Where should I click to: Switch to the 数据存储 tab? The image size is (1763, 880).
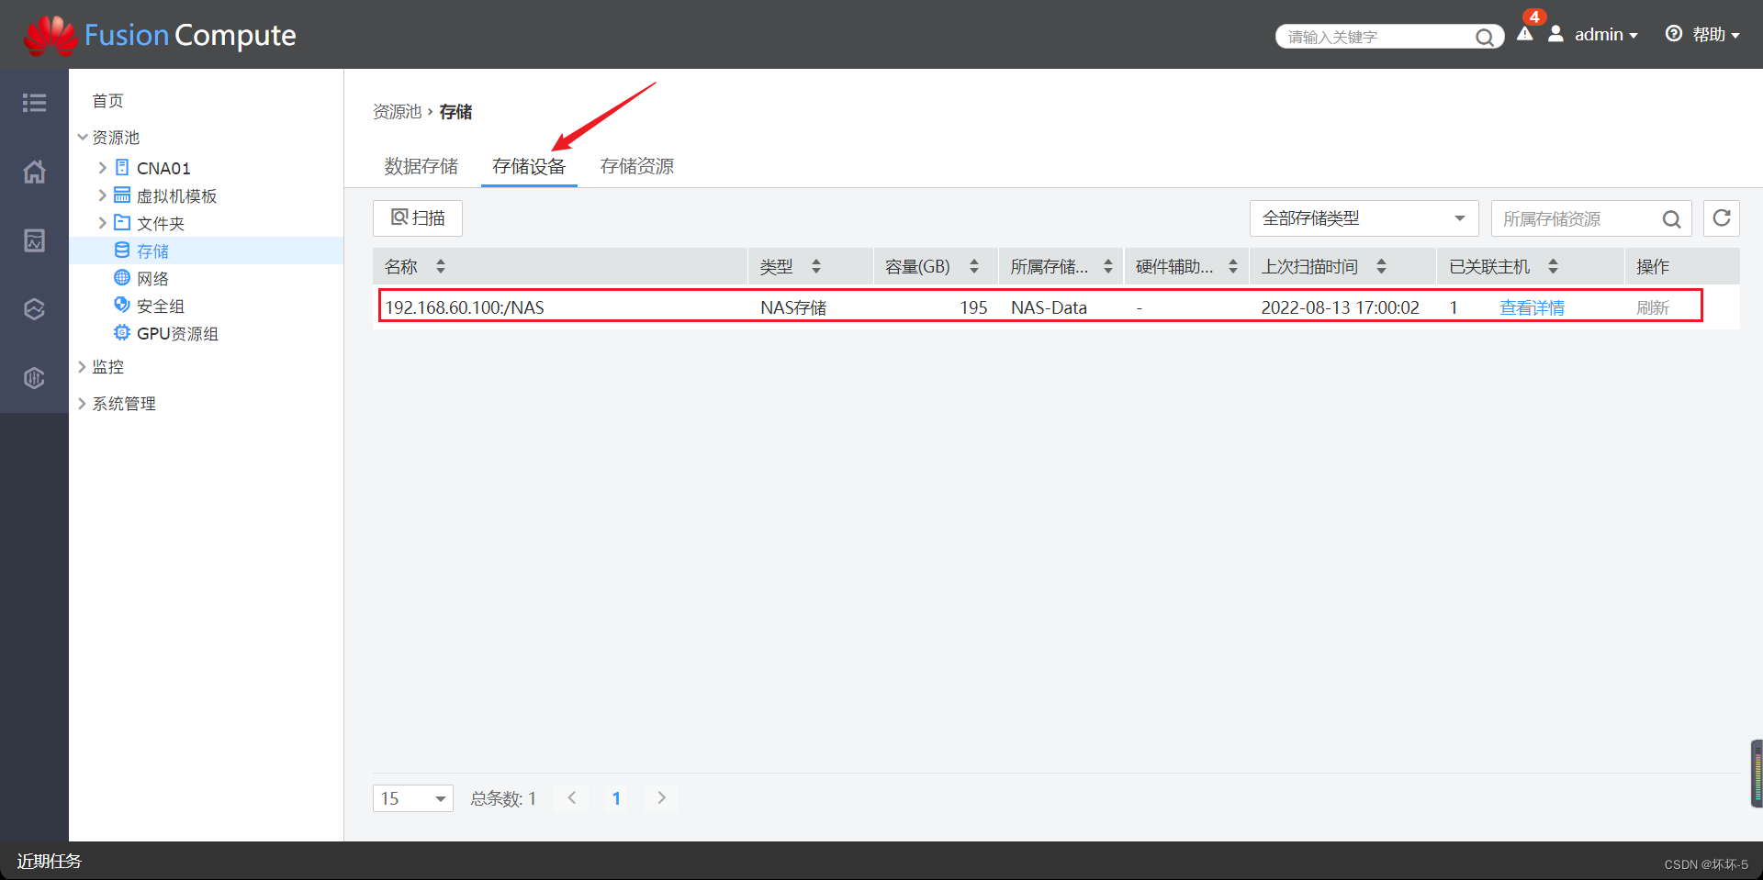click(421, 166)
